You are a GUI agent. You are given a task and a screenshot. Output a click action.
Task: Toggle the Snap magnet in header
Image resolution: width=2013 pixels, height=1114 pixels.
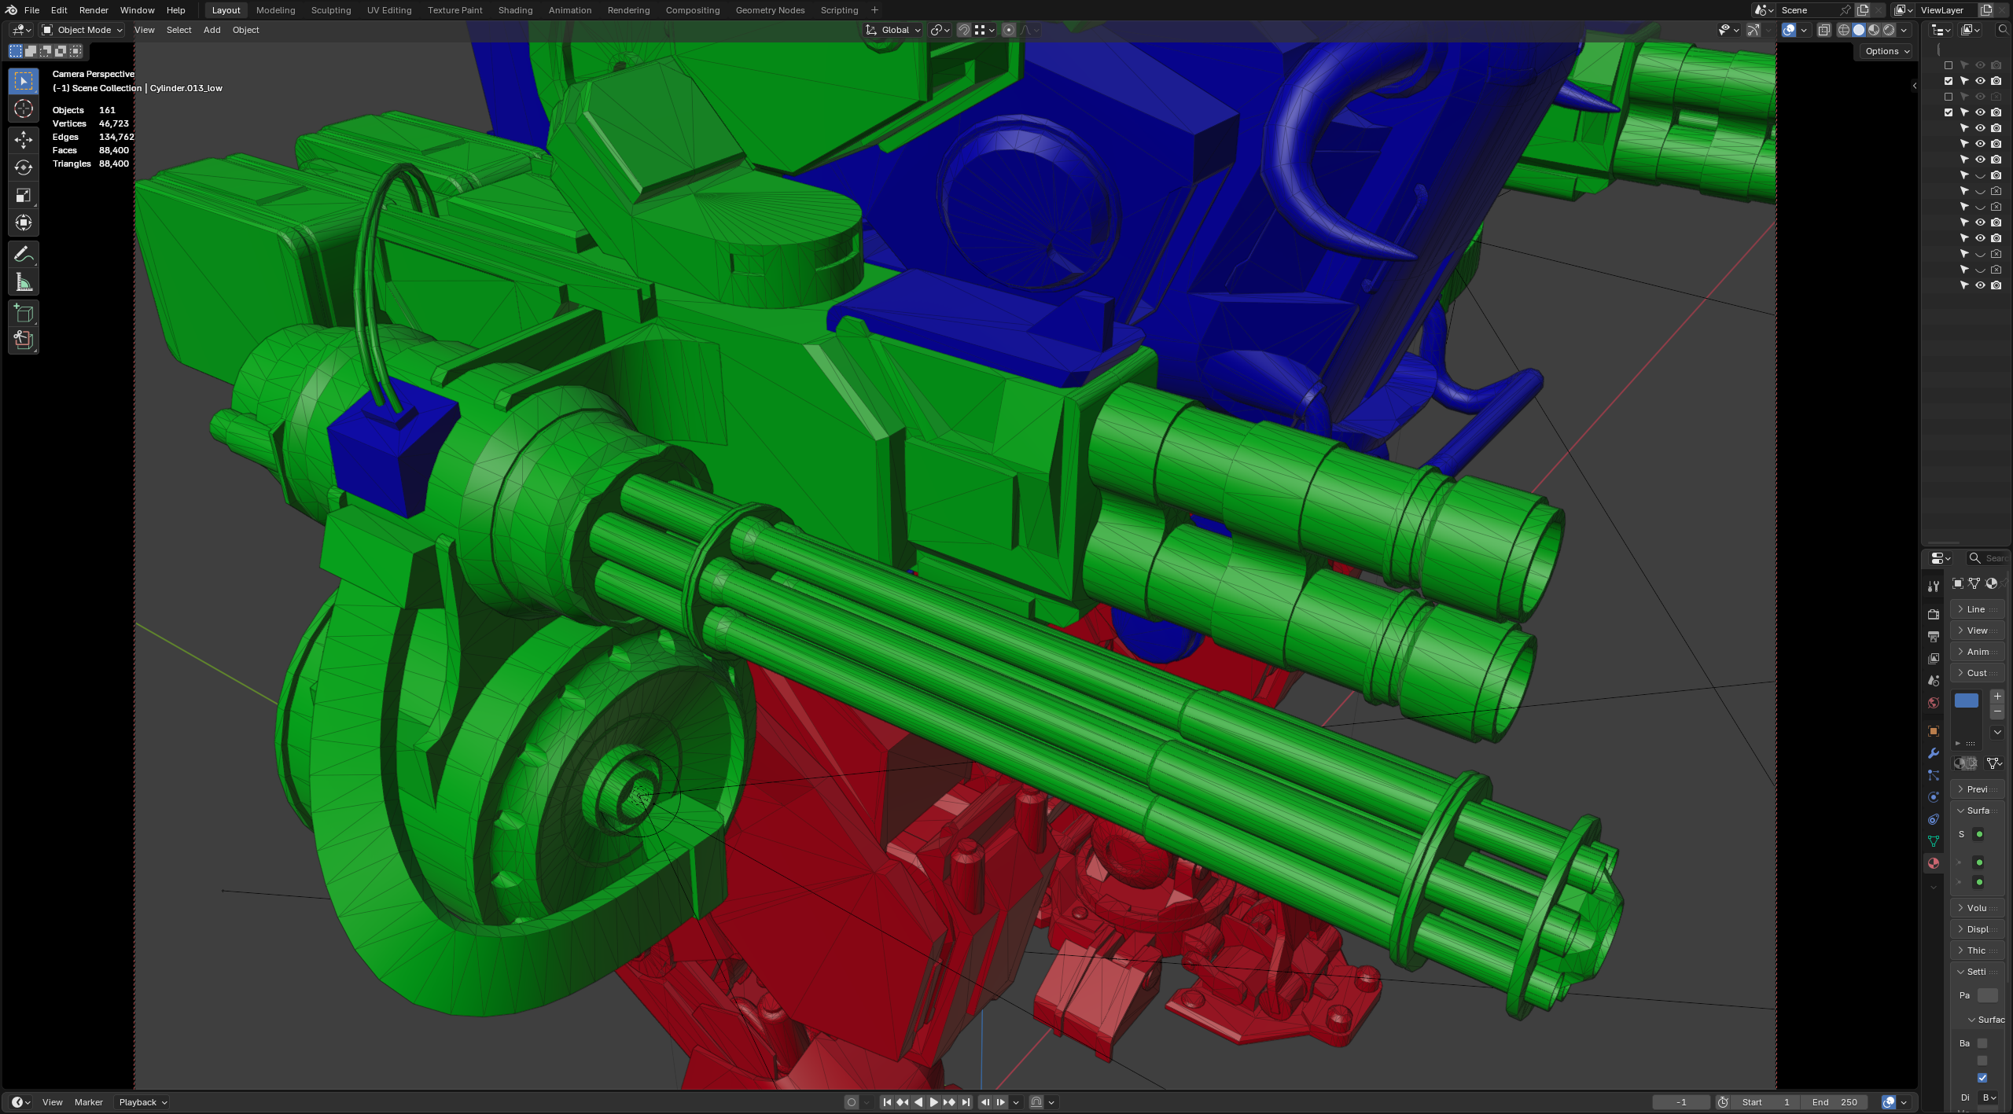963,30
